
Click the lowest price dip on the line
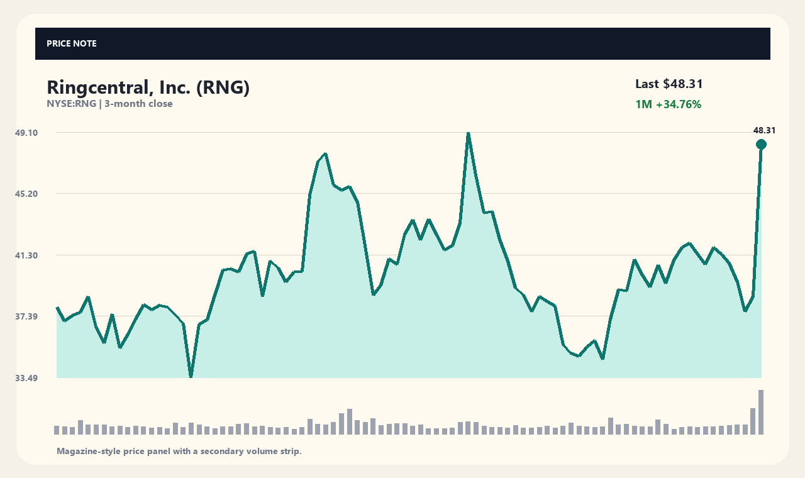point(191,376)
